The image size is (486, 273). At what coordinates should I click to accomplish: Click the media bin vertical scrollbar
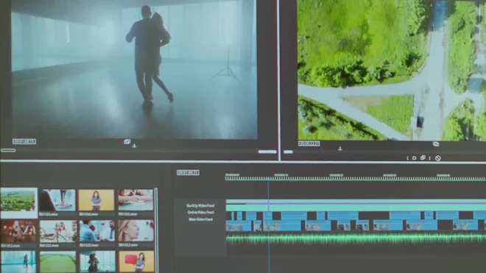coord(156,230)
